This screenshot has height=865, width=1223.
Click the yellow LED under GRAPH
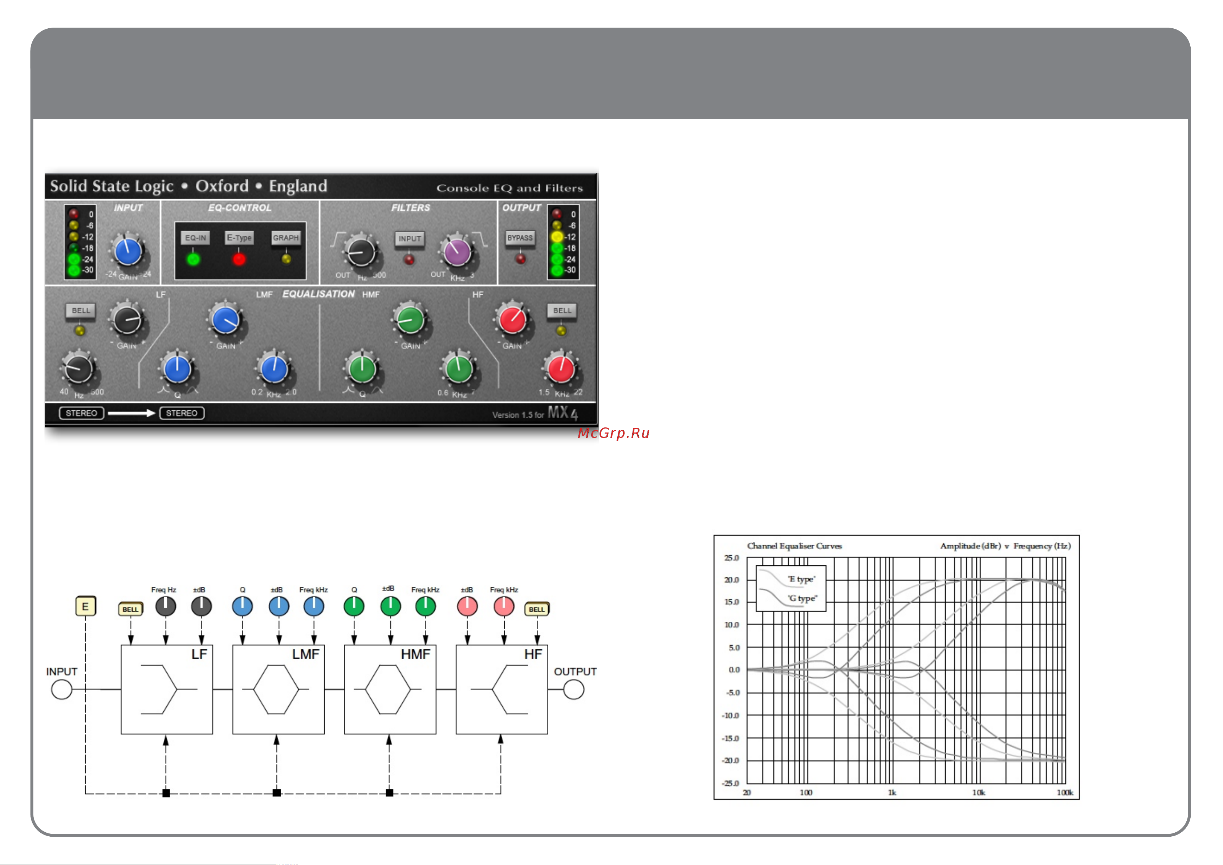[286, 259]
